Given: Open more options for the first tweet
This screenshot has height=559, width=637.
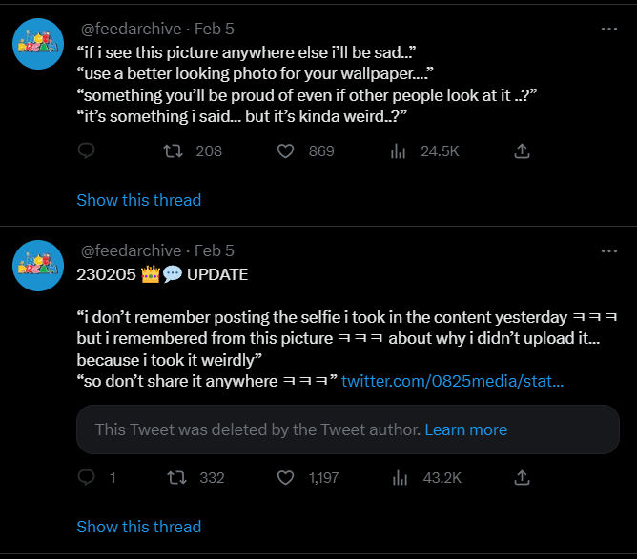Looking at the screenshot, I should point(609,30).
